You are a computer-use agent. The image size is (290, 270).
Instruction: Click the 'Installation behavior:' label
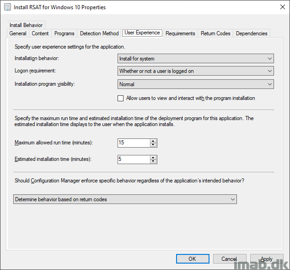tap(37, 58)
